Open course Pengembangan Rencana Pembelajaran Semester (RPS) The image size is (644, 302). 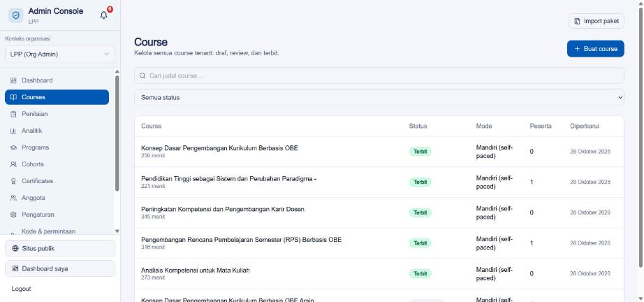click(x=241, y=240)
